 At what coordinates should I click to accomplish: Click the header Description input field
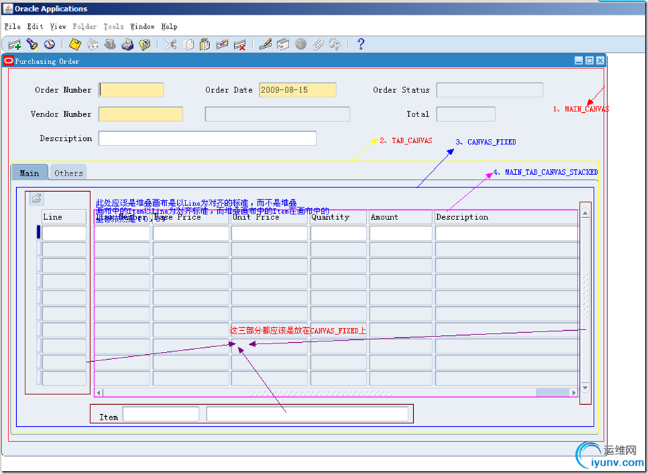click(x=207, y=138)
